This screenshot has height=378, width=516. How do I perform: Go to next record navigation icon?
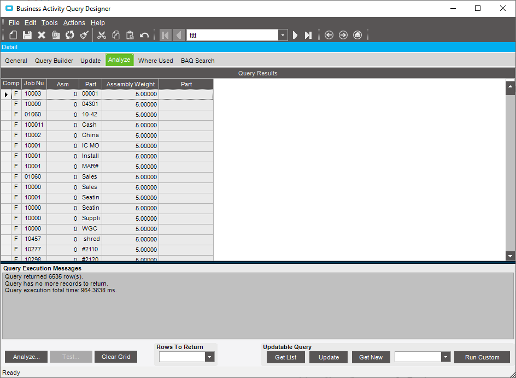(295, 35)
